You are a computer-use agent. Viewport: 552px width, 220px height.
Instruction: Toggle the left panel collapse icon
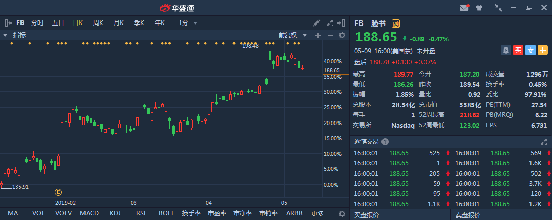click(x=8, y=23)
